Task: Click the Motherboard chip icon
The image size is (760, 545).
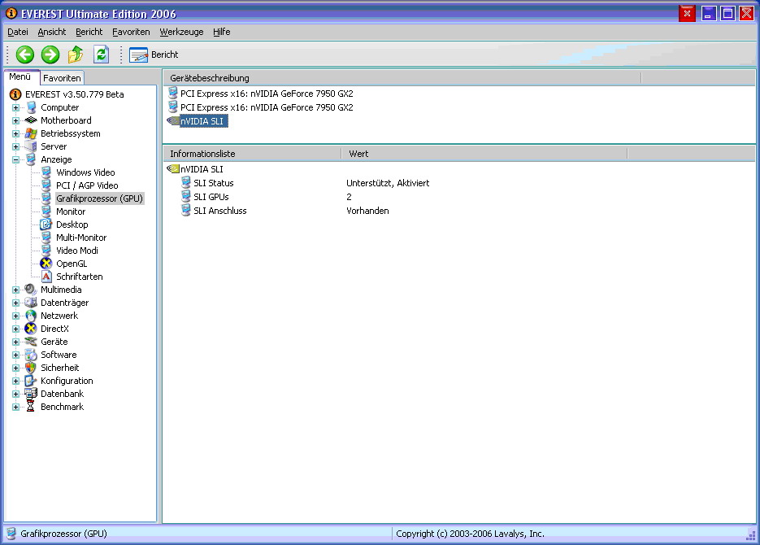Action: coord(31,120)
